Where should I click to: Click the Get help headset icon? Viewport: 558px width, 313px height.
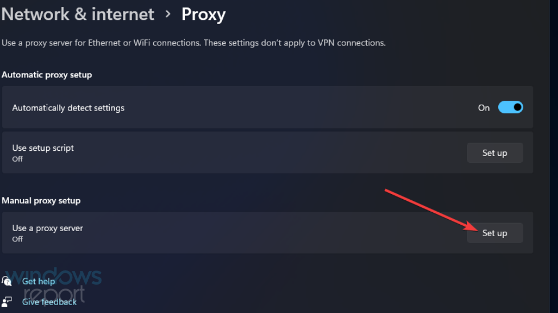7,281
